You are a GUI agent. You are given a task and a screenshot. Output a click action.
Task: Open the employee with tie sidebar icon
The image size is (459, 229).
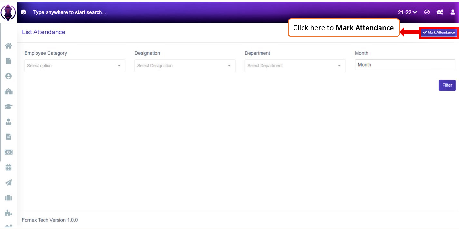(x=8, y=122)
